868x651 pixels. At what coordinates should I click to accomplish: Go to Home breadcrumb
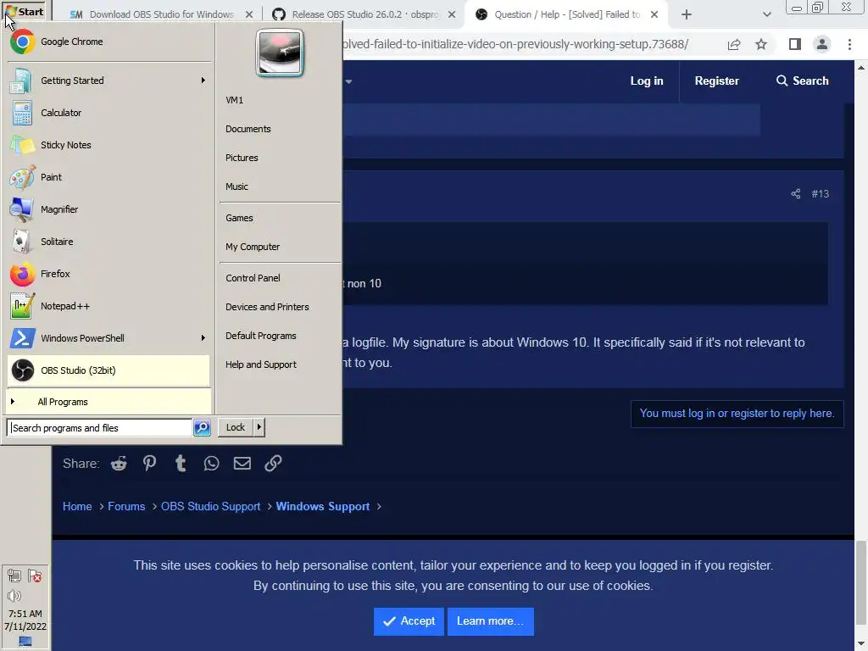pos(77,507)
